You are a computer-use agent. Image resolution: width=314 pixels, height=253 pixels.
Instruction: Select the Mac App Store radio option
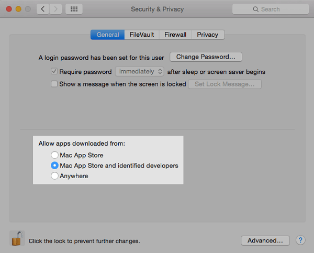54,155
